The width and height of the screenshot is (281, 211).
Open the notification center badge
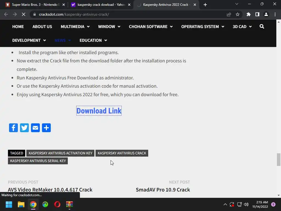click(273, 204)
